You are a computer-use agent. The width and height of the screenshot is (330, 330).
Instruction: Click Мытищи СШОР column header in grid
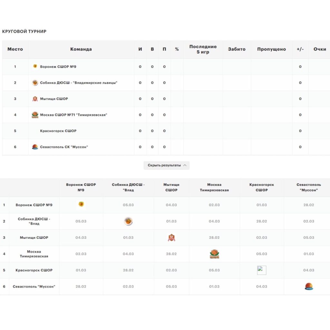[x=171, y=187]
